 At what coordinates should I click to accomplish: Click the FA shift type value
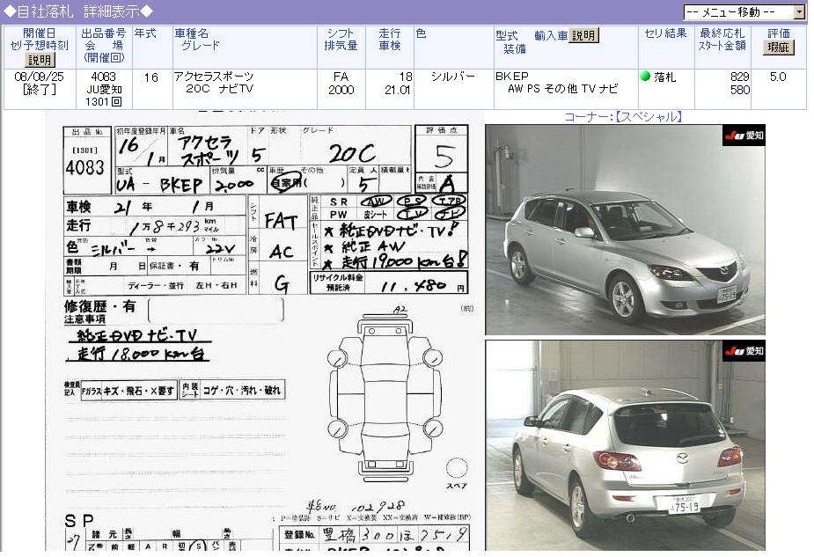tap(341, 77)
